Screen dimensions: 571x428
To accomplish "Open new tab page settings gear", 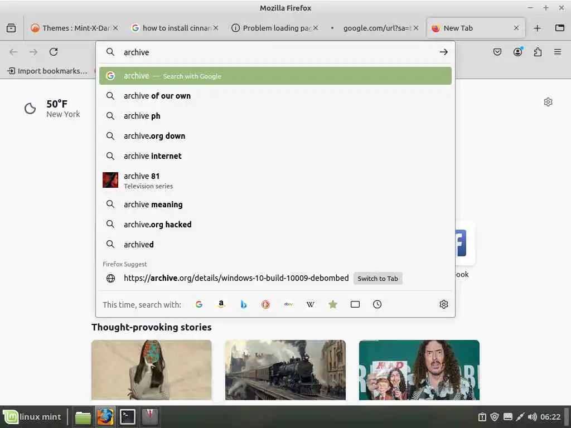I will (x=548, y=102).
